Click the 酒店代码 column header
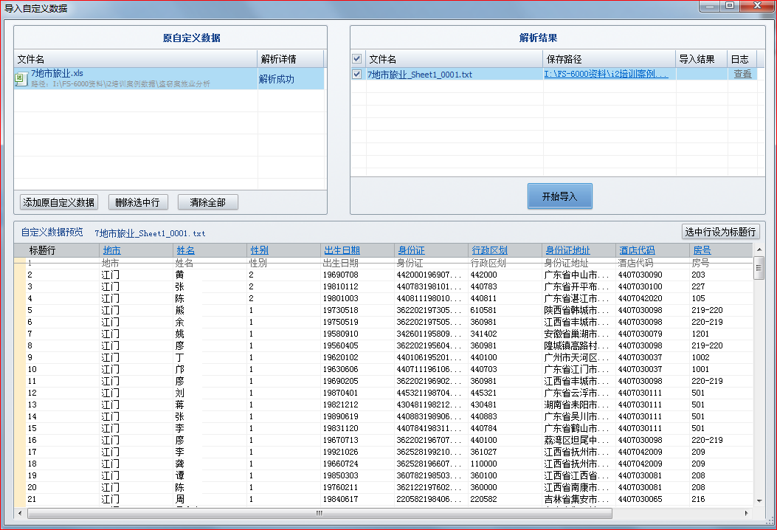 tap(636, 249)
